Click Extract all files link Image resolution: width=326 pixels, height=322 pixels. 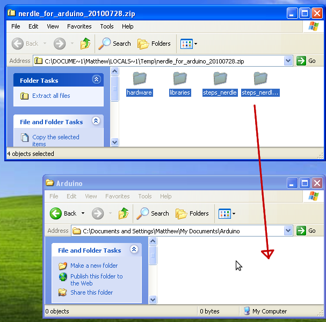coord(51,96)
